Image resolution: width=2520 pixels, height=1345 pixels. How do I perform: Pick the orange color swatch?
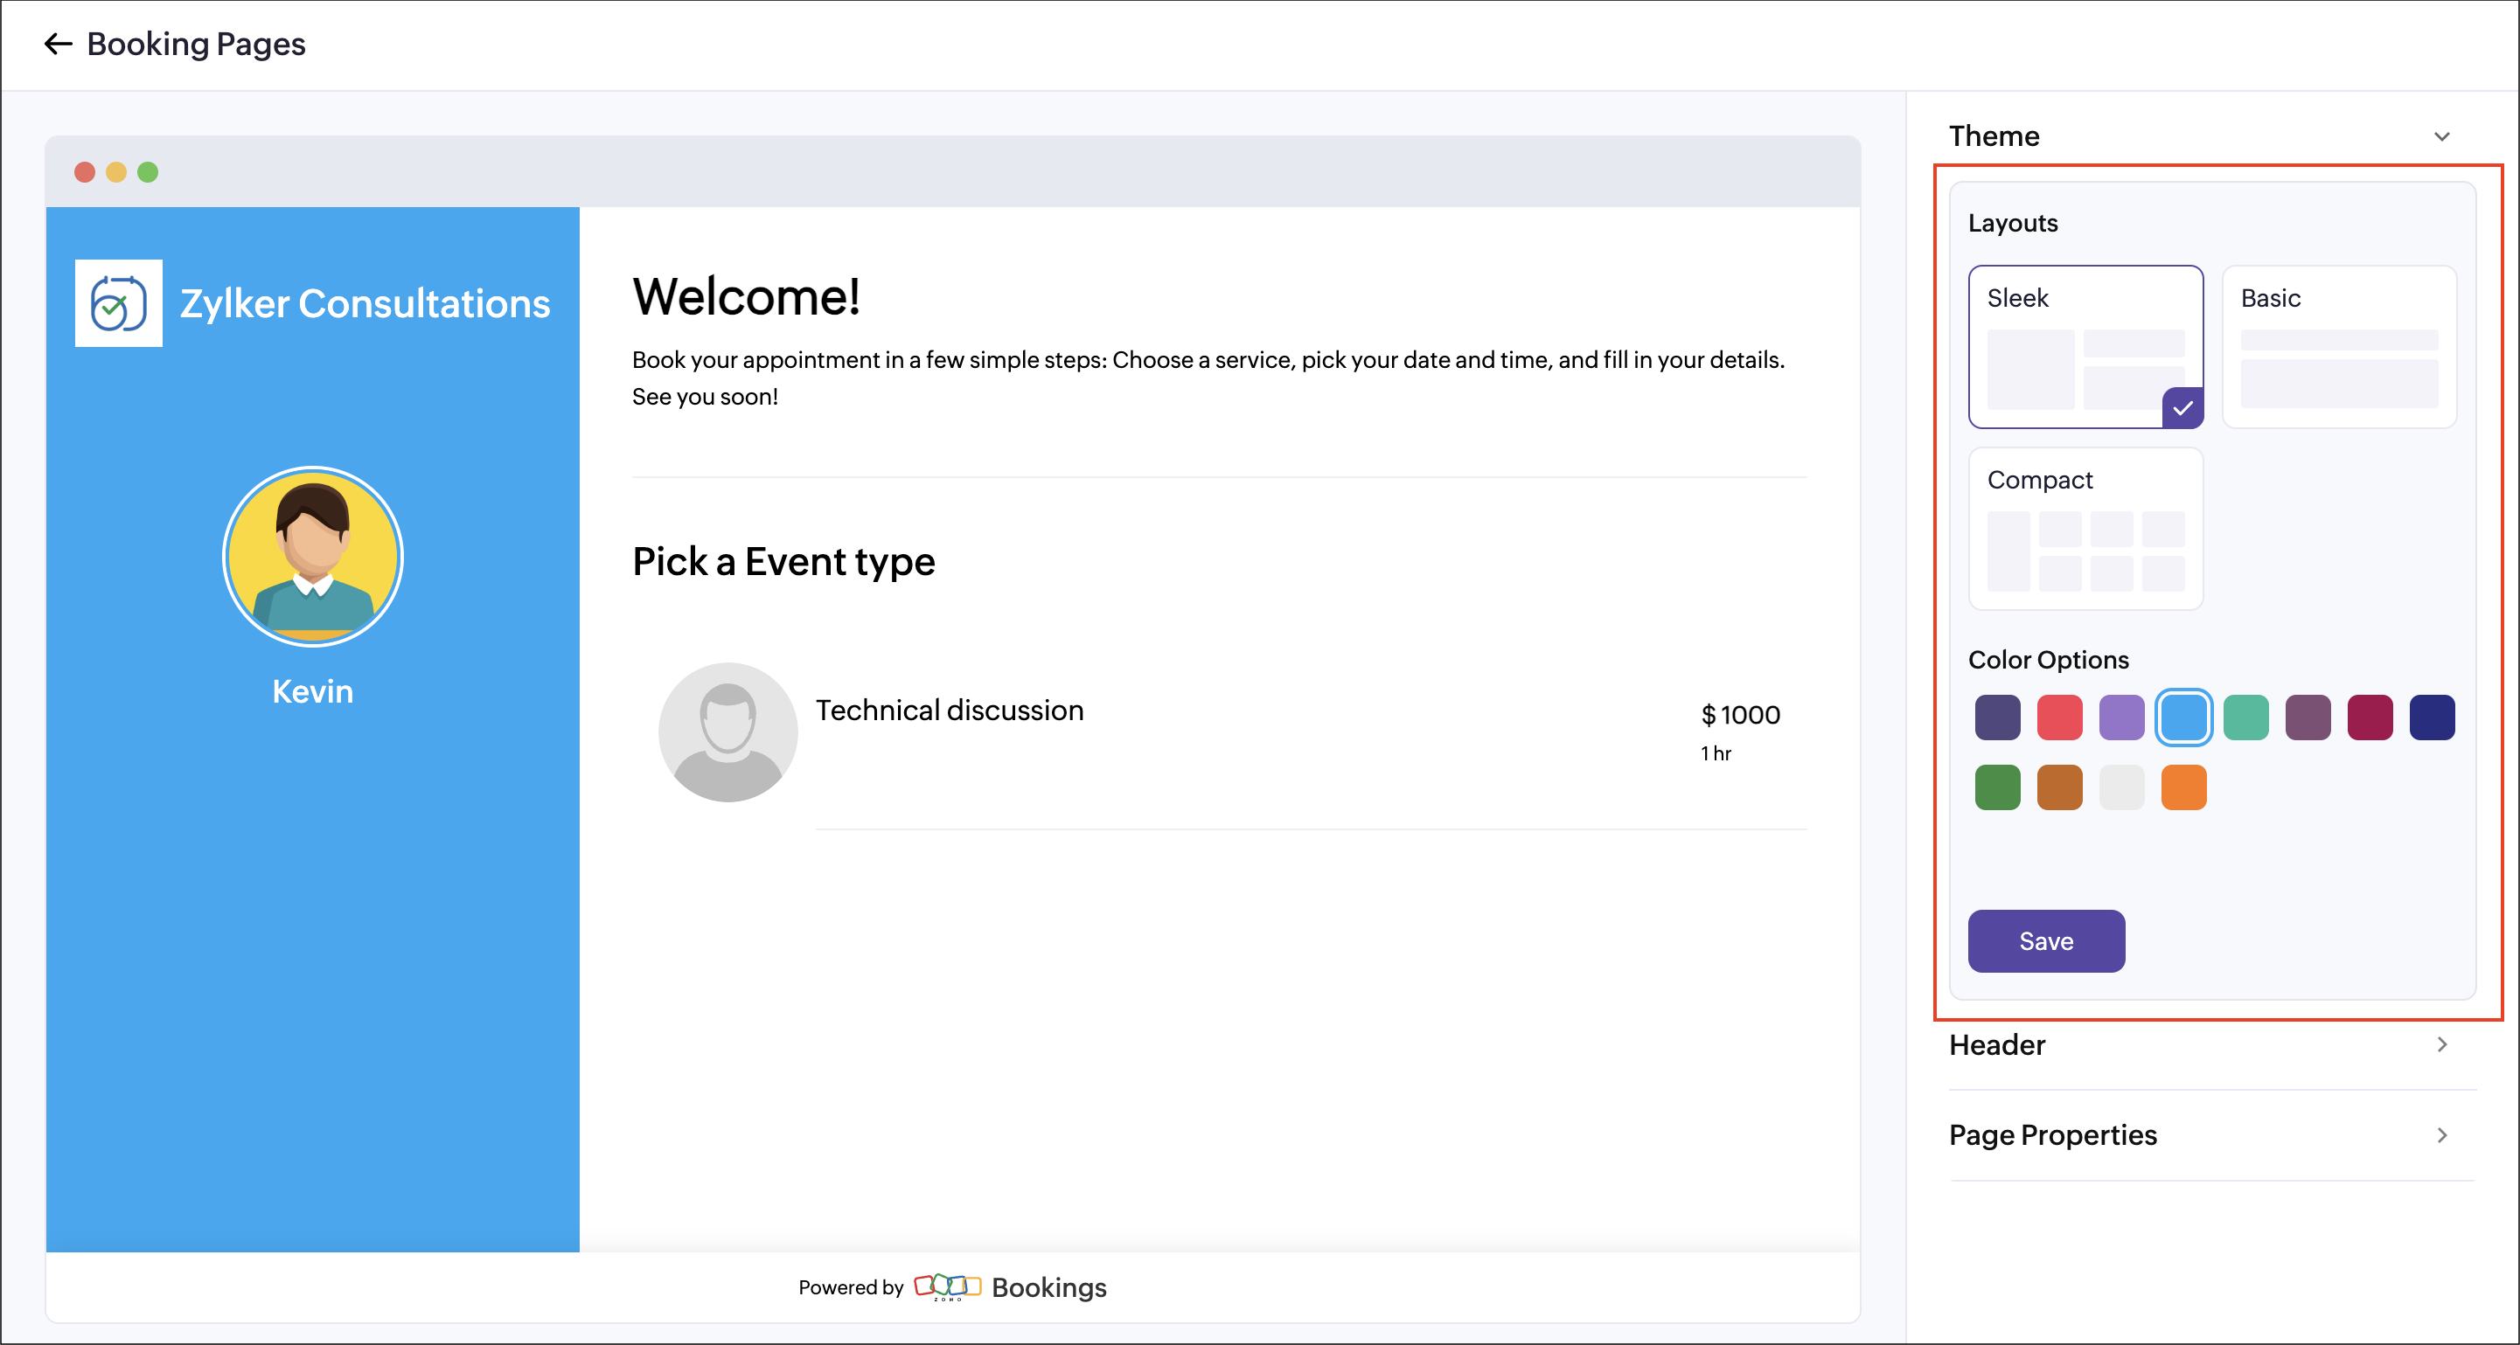(x=2182, y=787)
